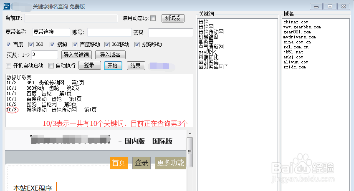Click the embedded page scrollbar up arrow

pos(190,133)
